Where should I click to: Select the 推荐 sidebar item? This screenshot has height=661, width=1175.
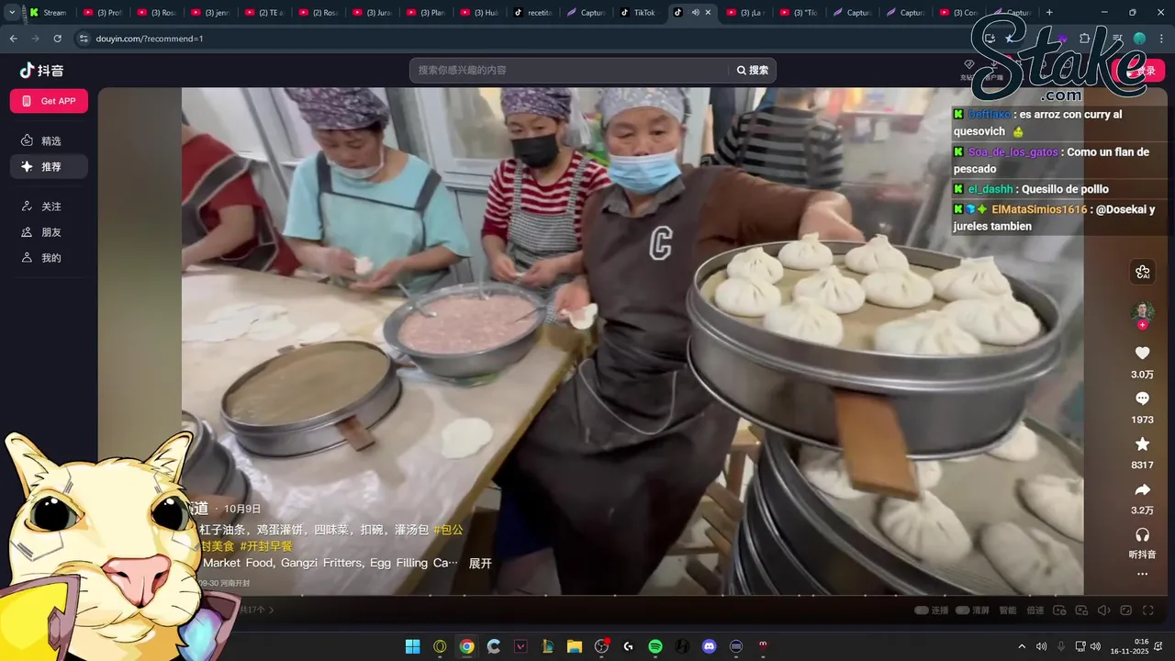(x=49, y=166)
